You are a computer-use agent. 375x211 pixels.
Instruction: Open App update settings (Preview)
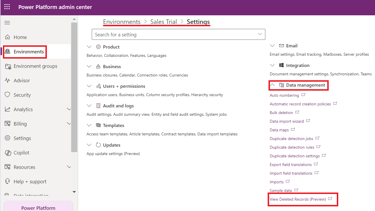point(113,154)
